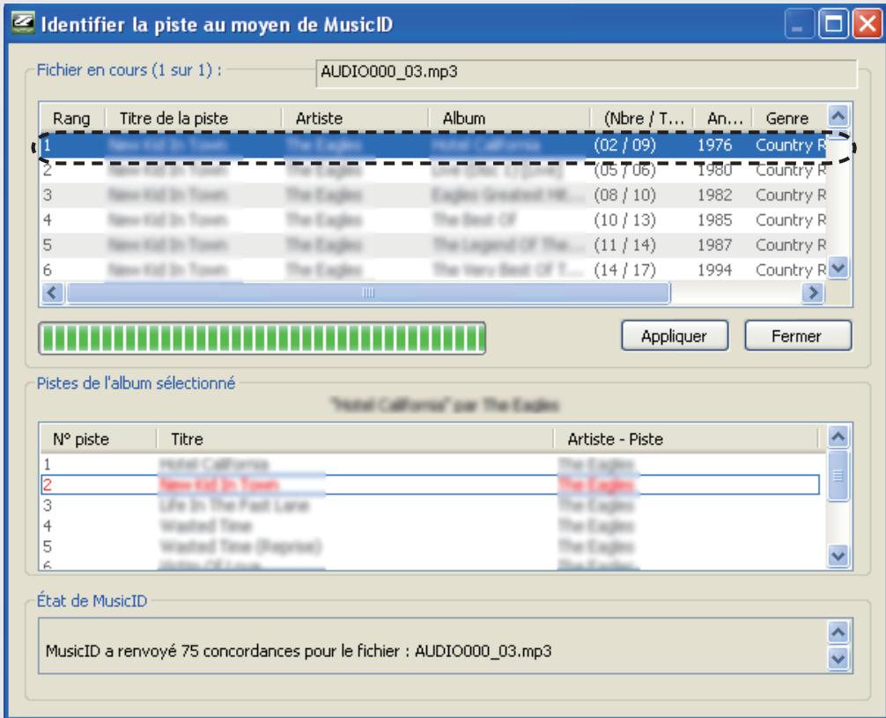The height and width of the screenshot is (718, 886).
Task: Select rank 2 match from 1980
Action: click(x=433, y=170)
